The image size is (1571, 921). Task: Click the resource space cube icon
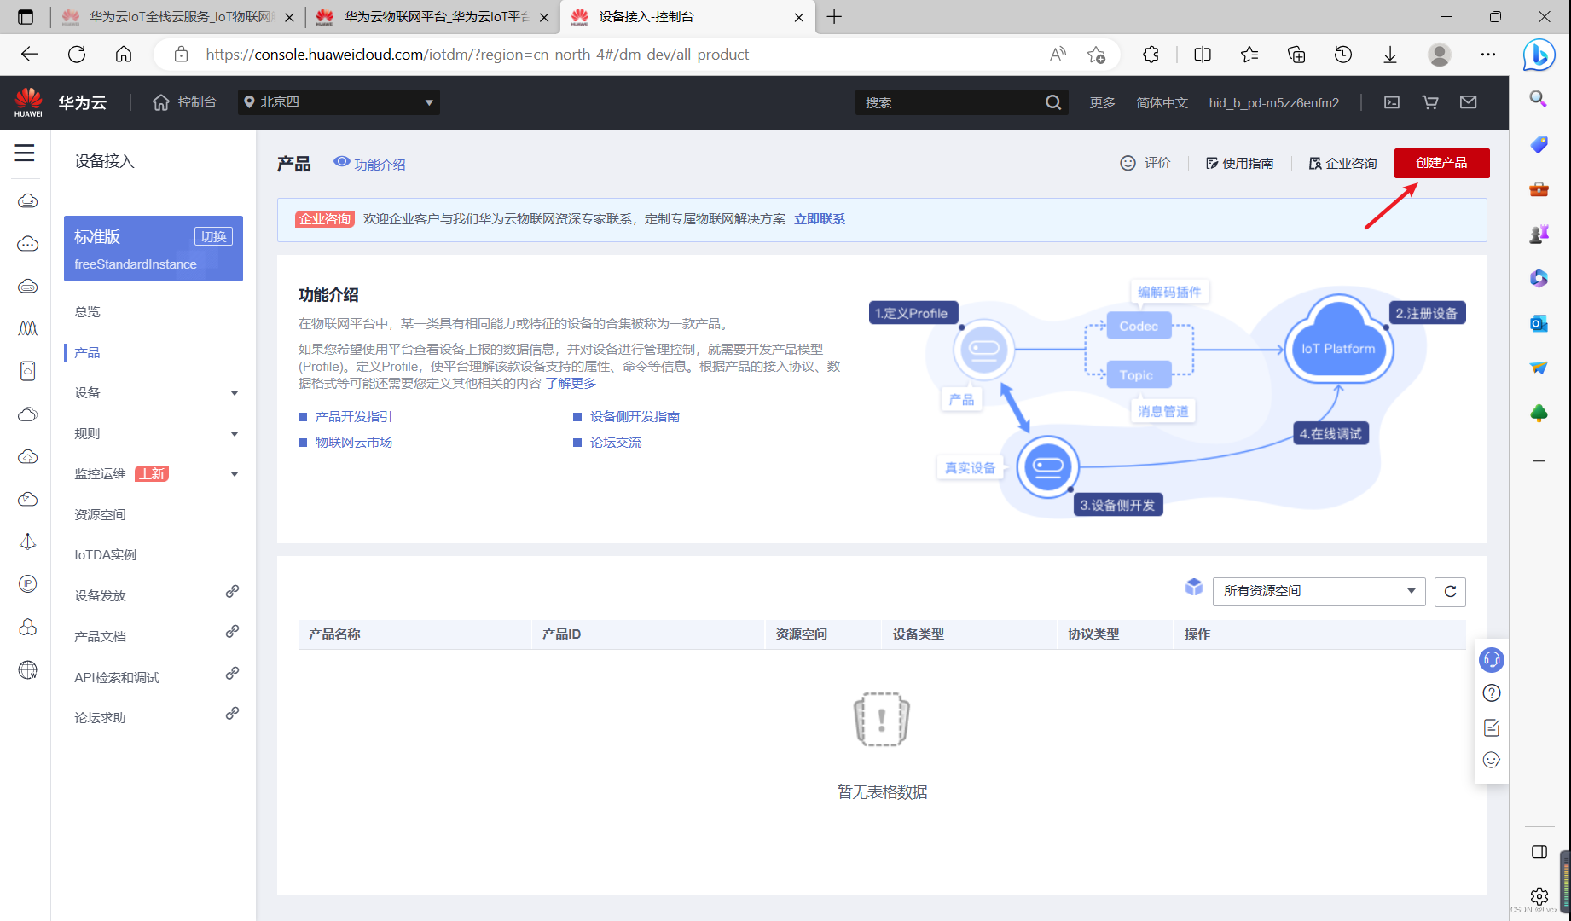[1194, 587]
